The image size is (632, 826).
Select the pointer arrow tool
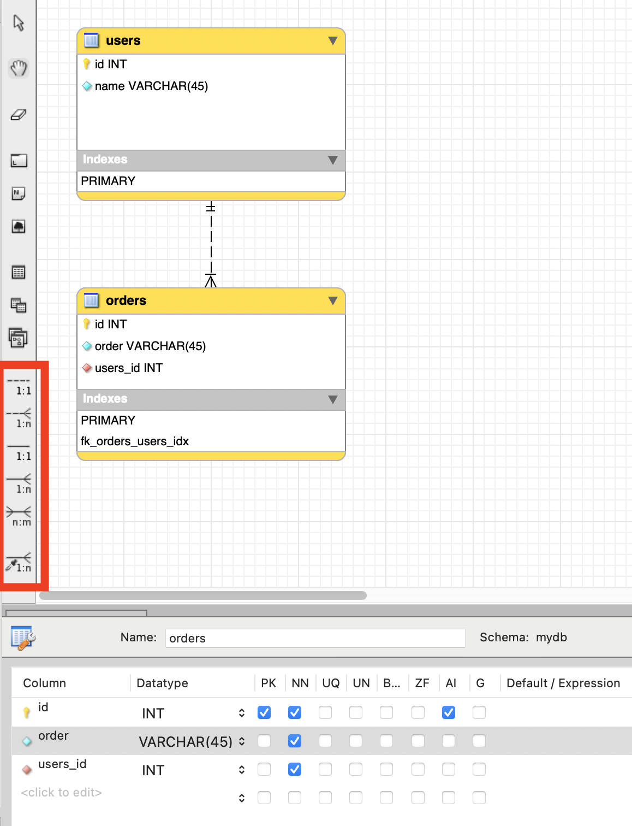19,23
